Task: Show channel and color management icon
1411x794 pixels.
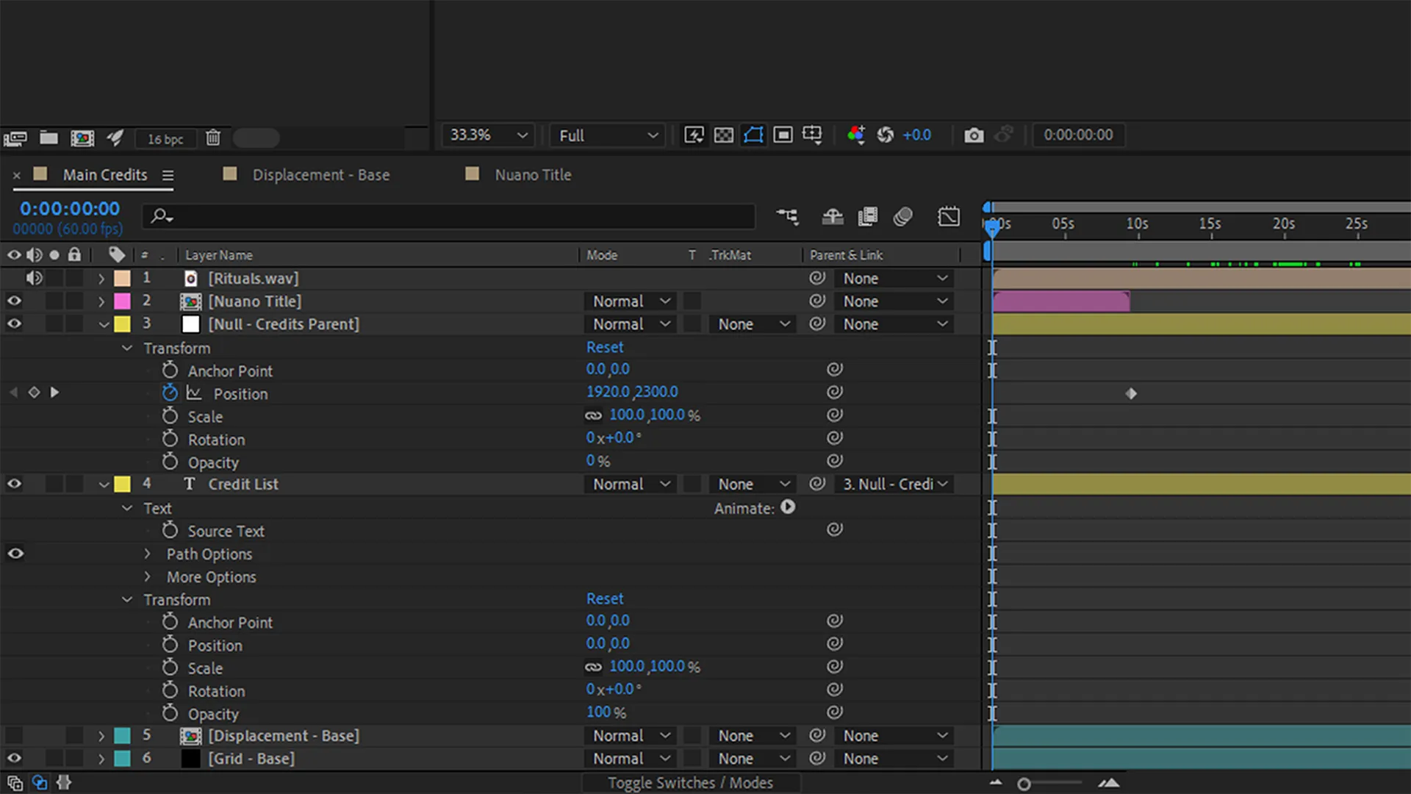Action: [855, 135]
